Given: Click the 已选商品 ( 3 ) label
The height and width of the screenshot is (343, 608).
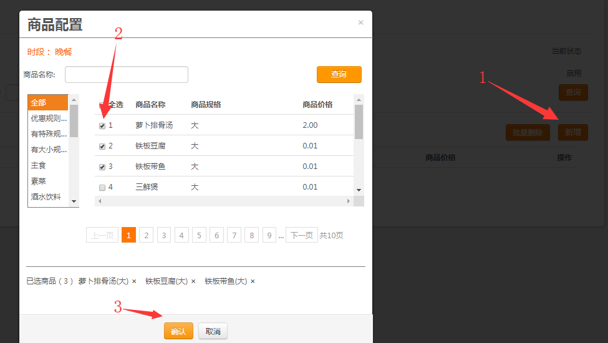Looking at the screenshot, I should click(50, 281).
